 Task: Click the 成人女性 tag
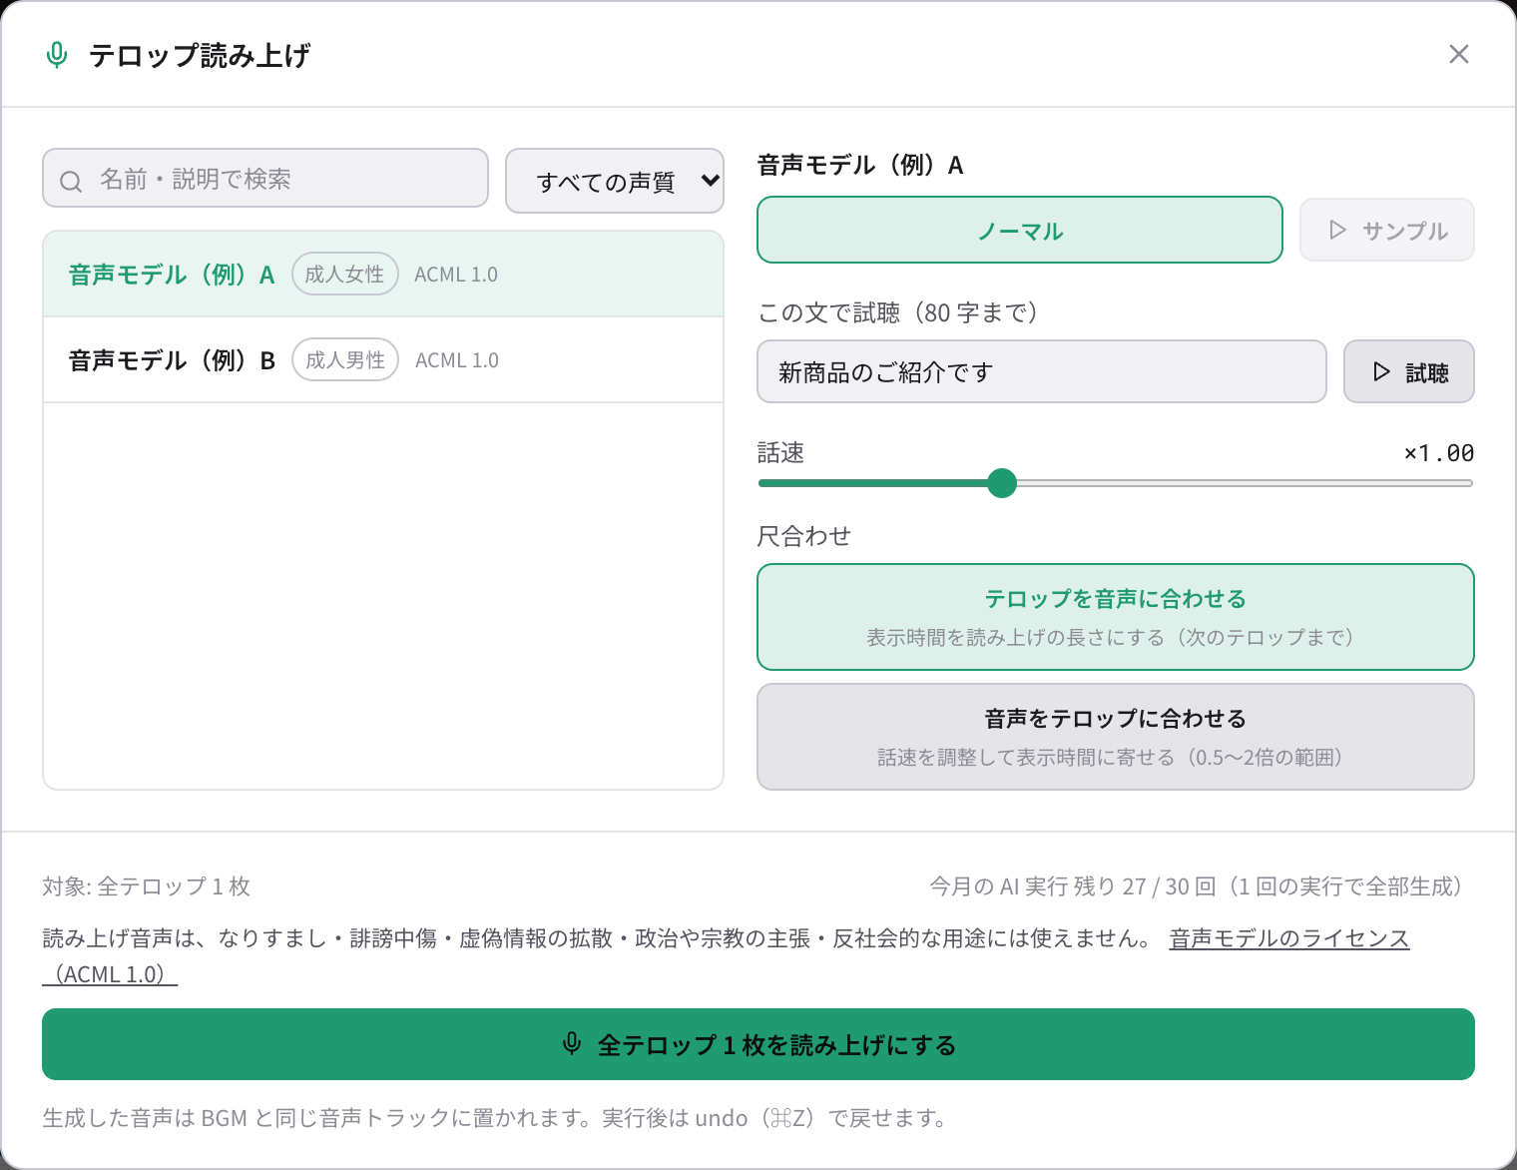point(345,275)
